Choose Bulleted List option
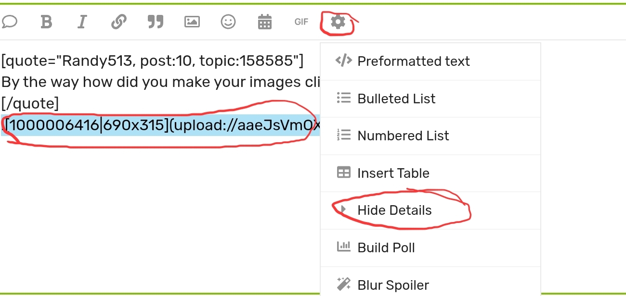The height and width of the screenshot is (296, 626). (396, 99)
